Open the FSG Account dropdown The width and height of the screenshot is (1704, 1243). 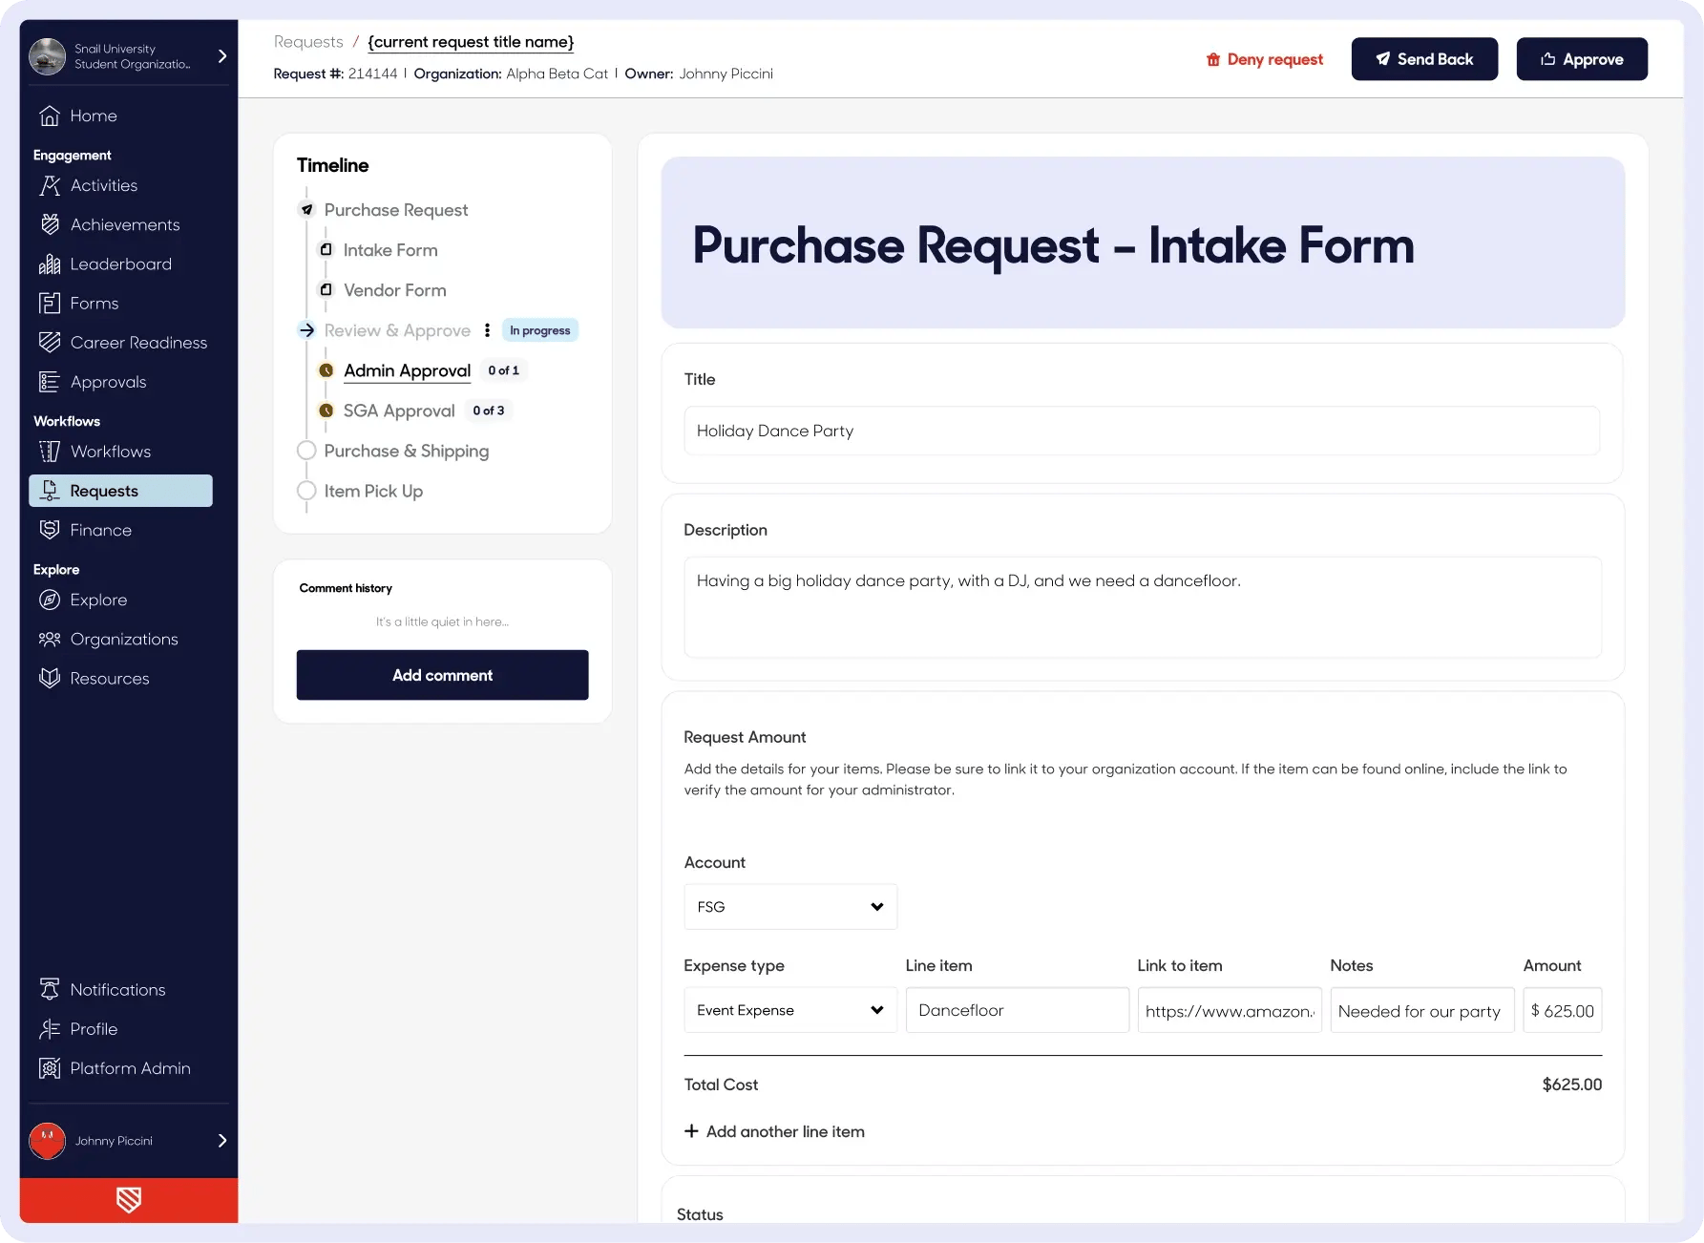790,907
